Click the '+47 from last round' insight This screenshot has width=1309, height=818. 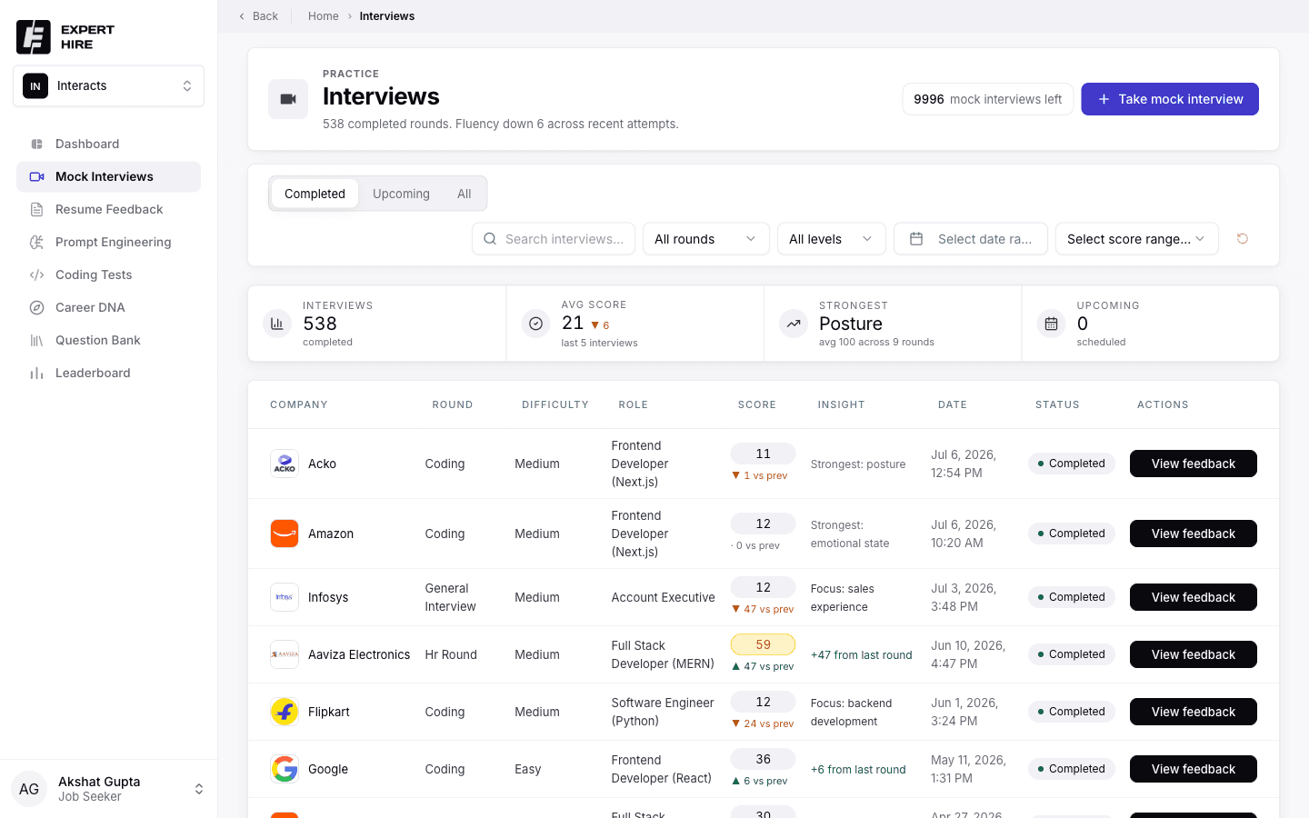pyautogui.click(x=862, y=654)
